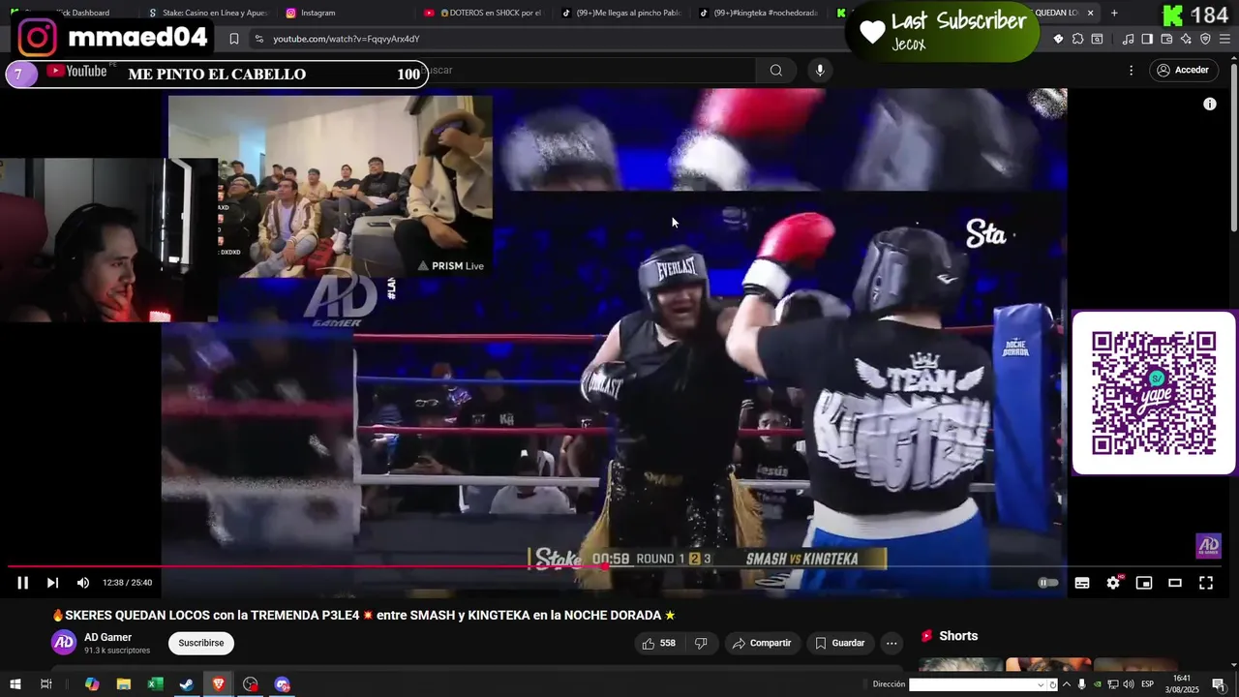Subscribe with the Suscribirse button
The image size is (1239, 697).
(x=201, y=643)
